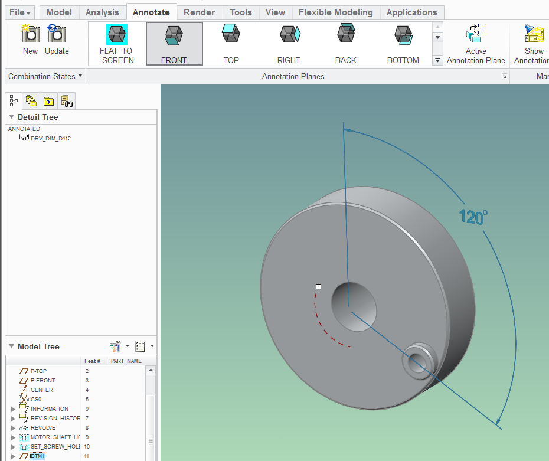Select the CS0 coordinate system
The width and height of the screenshot is (549, 461).
click(35, 399)
